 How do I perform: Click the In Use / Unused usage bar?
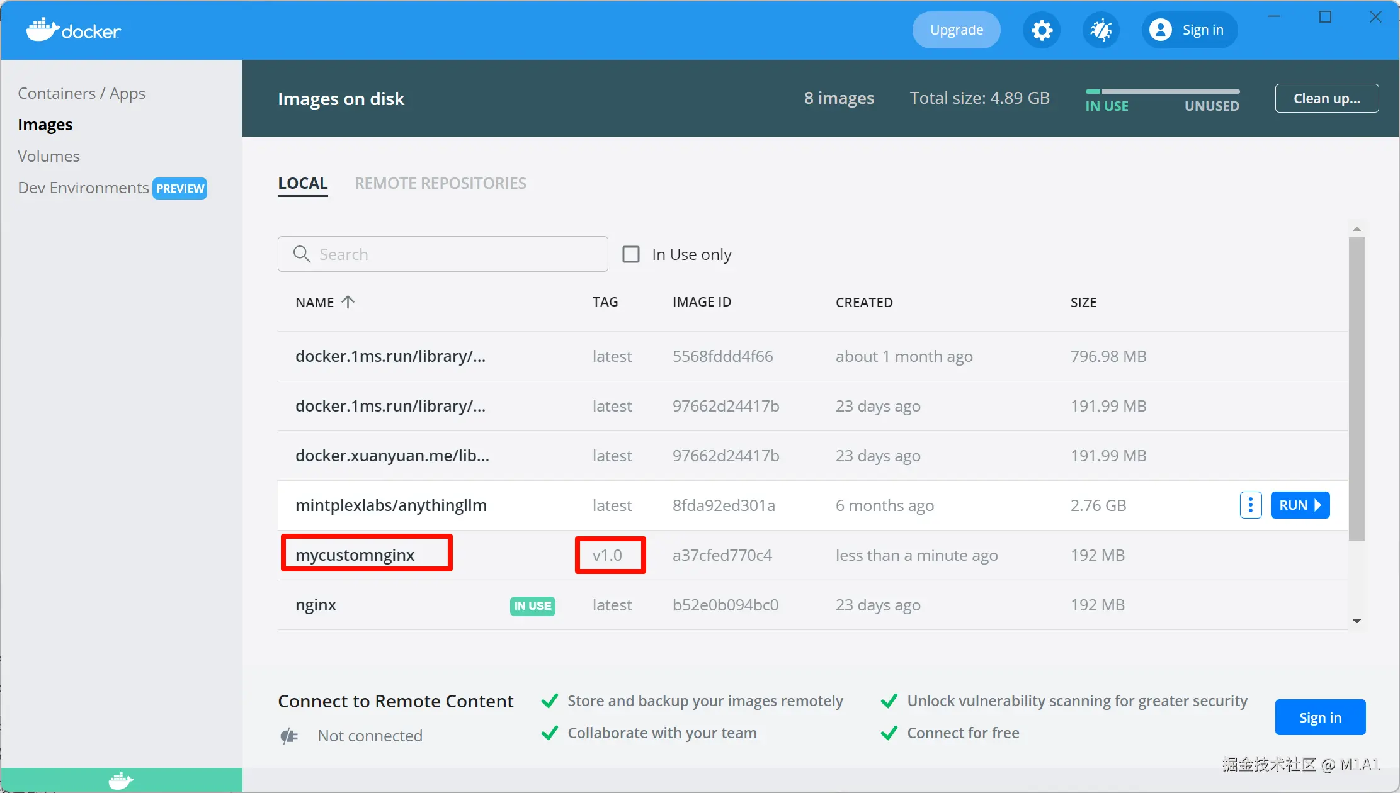tap(1162, 92)
